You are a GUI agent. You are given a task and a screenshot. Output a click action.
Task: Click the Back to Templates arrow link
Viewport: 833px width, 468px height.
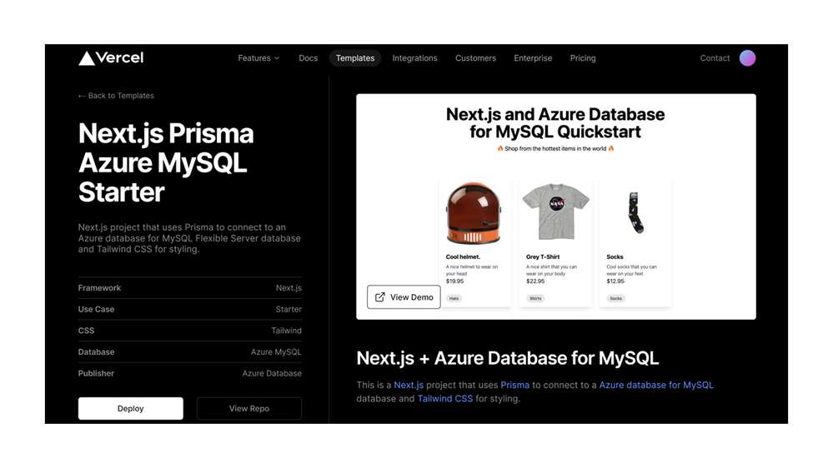[x=116, y=96]
